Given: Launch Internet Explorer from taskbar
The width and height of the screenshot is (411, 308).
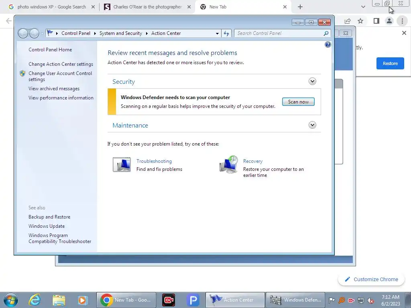Looking at the screenshot, I should [x=35, y=300].
